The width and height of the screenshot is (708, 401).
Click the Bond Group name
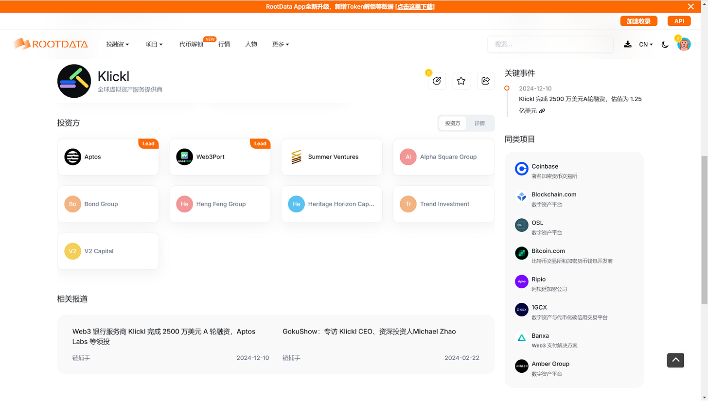tap(101, 204)
